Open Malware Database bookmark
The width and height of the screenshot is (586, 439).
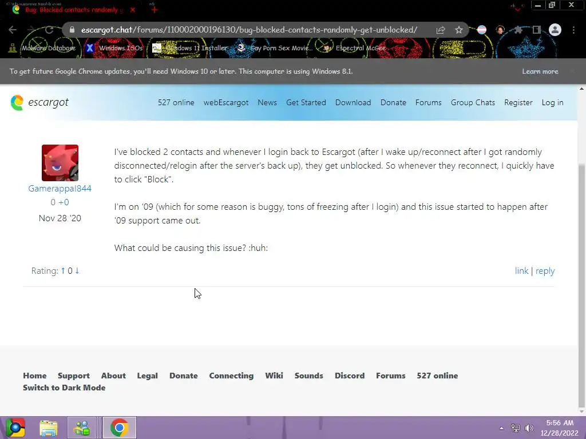pyautogui.click(x=42, y=48)
